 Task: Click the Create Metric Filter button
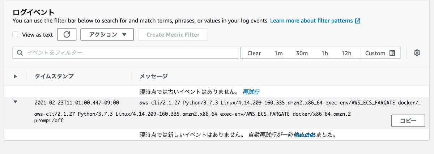[x=173, y=35]
